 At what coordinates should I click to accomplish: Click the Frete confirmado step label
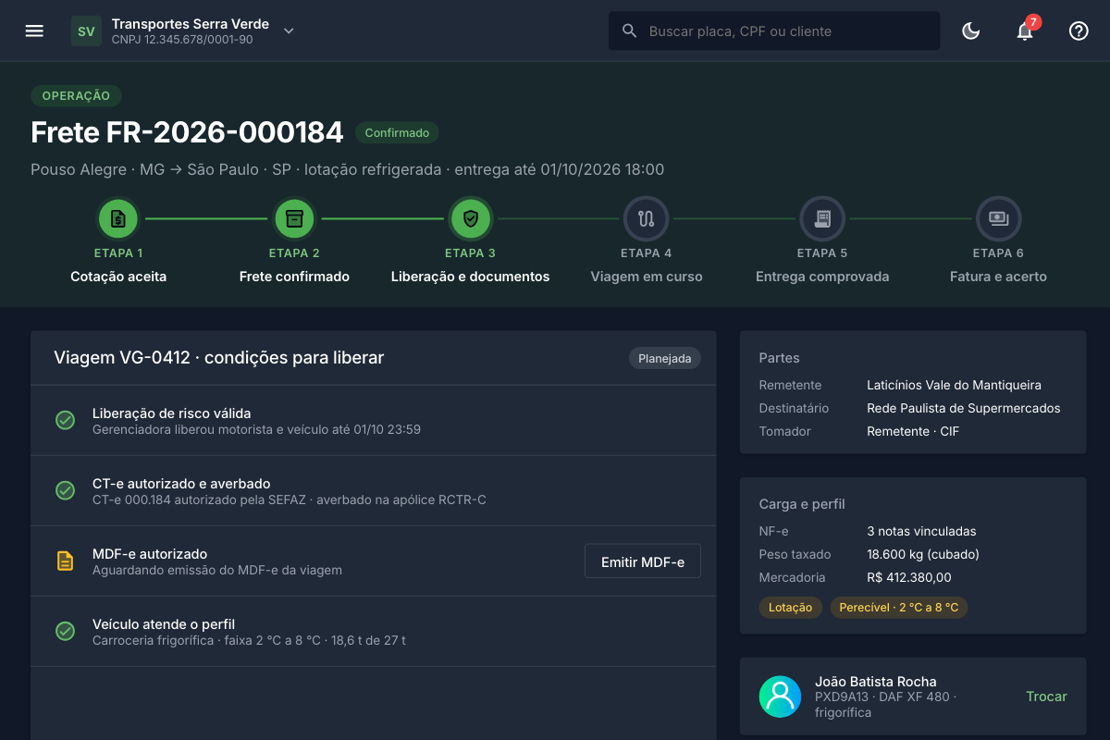pyautogui.click(x=294, y=277)
